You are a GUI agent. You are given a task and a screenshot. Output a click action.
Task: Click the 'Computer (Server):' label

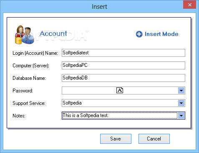click(31, 66)
